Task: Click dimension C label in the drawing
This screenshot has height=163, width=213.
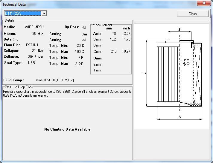Action: (145, 74)
